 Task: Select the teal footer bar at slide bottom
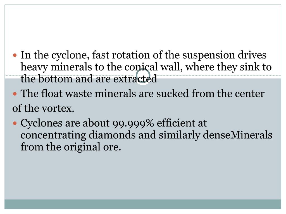pos(143,204)
